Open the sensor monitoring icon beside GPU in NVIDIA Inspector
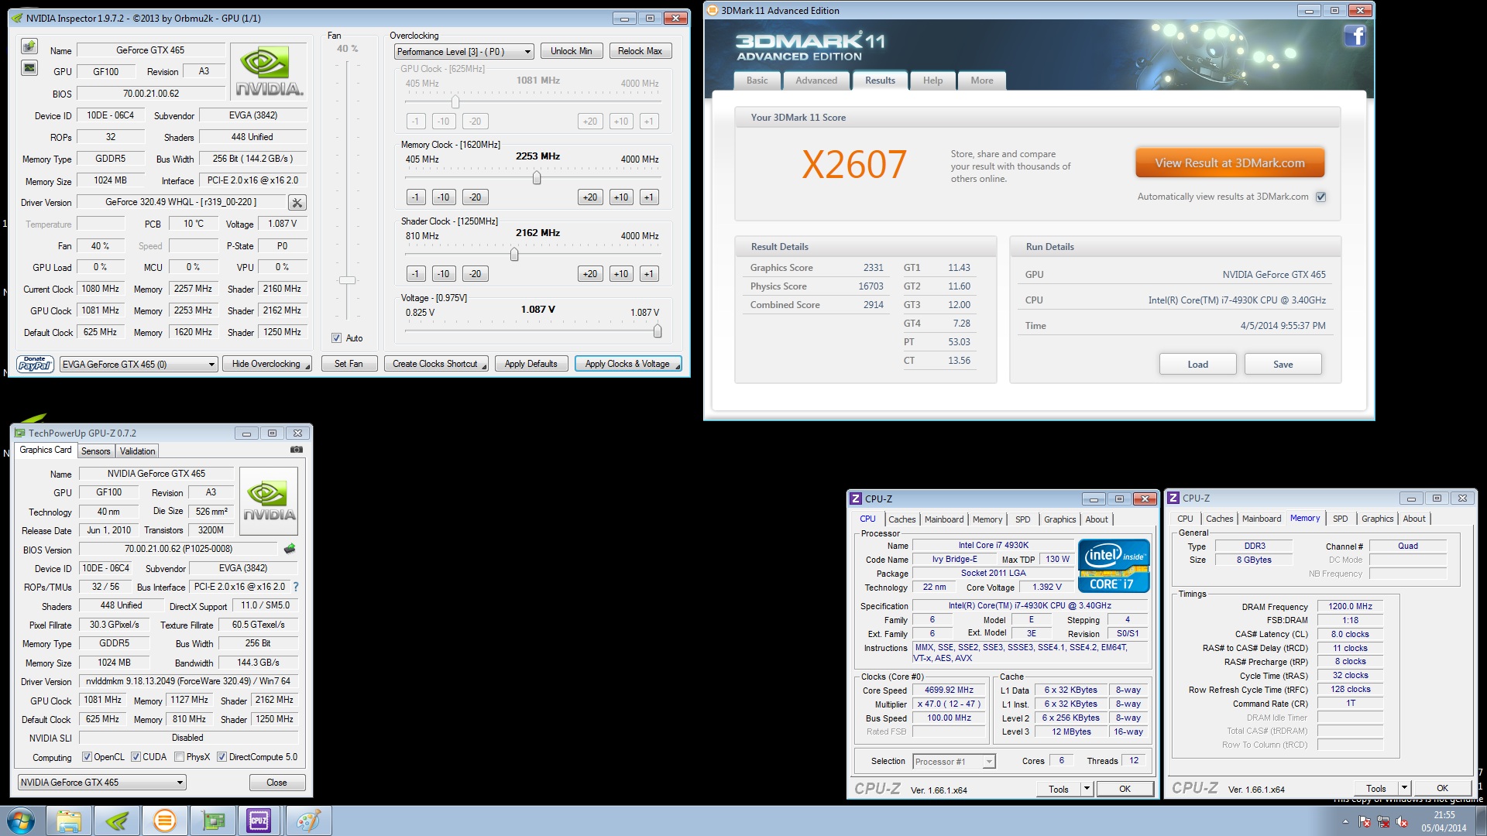This screenshot has width=1487, height=836. [x=29, y=68]
